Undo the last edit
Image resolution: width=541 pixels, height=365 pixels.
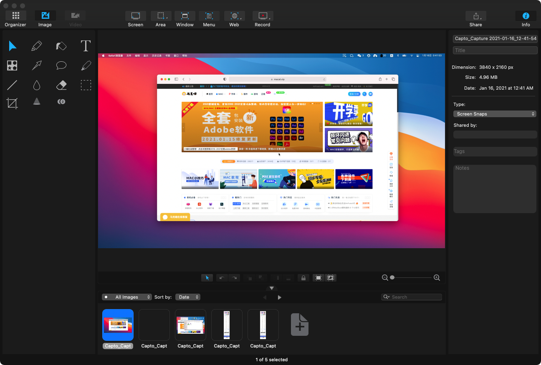222,278
